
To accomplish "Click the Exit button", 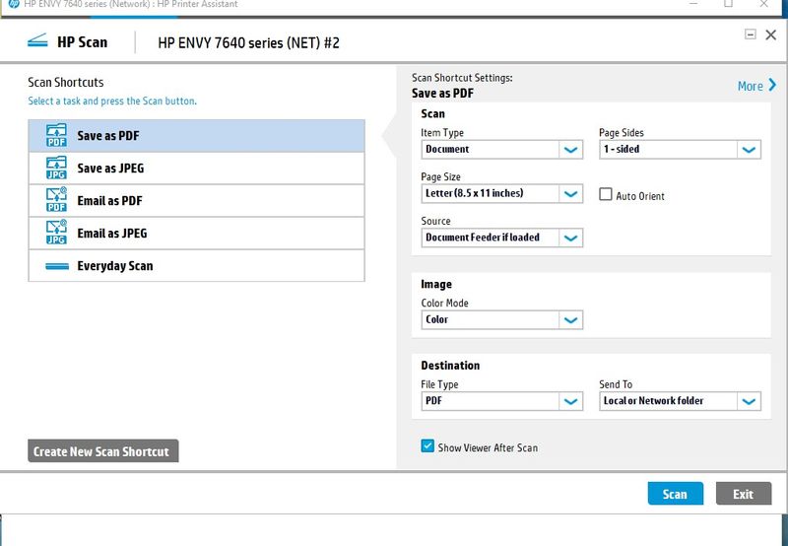I will (x=743, y=494).
